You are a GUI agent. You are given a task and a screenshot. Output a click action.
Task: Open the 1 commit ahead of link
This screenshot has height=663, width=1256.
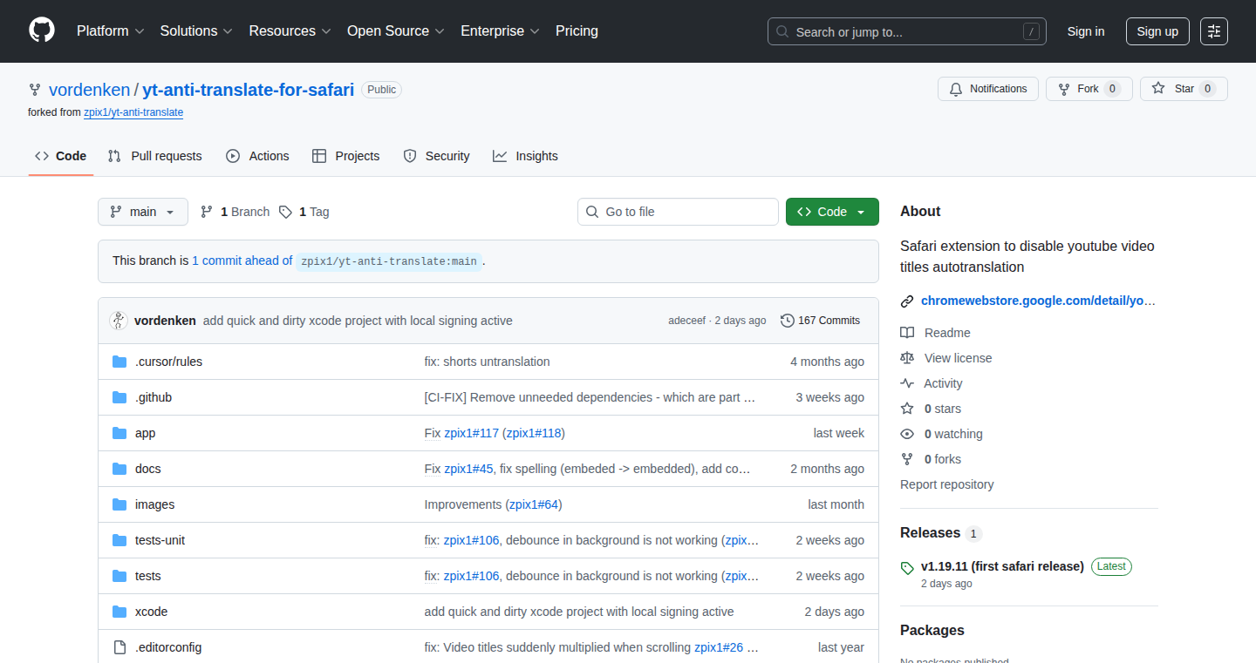point(242,260)
